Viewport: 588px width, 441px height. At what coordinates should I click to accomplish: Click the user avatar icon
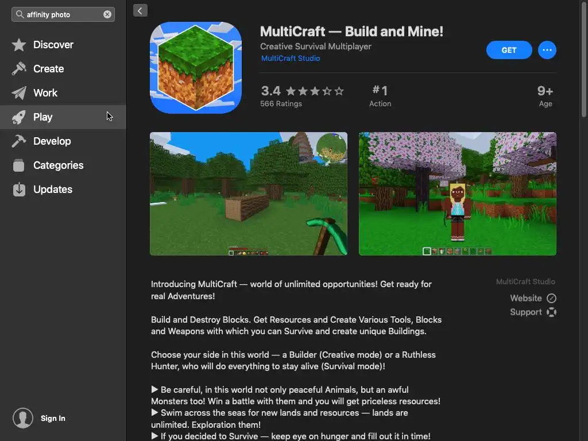[23, 418]
